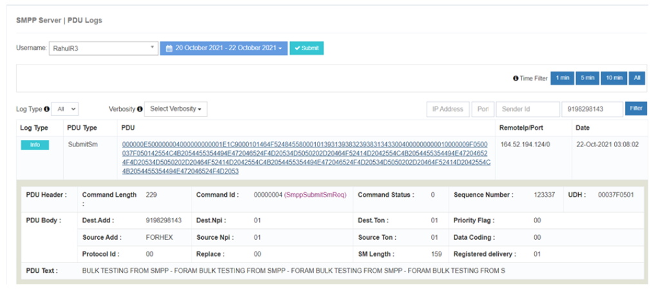Open the Log Type All dropdown

point(66,109)
